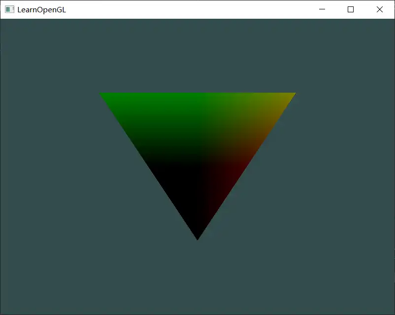This screenshot has height=315, width=395.
Task: Click the triangle's top edge midpoint
Action: 197,94
